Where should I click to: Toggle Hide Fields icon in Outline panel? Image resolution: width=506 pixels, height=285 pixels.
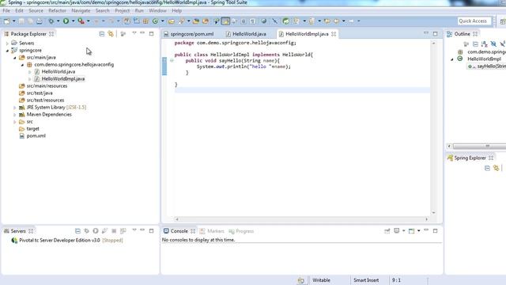[x=493, y=44]
